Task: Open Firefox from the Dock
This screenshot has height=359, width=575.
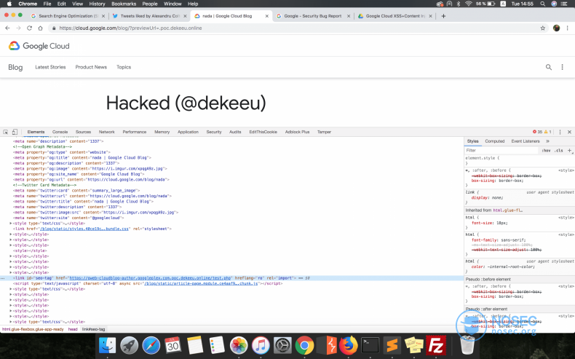Action: pyautogui.click(x=349, y=345)
